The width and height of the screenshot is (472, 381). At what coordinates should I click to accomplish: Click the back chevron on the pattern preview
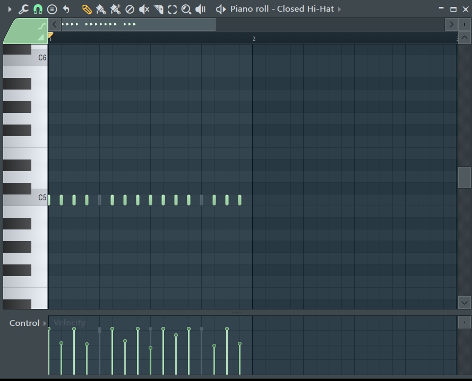click(55, 24)
